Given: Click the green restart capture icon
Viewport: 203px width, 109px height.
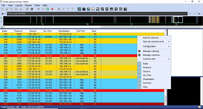Looking at the screenshot, I should pyautogui.click(x=48, y=9).
